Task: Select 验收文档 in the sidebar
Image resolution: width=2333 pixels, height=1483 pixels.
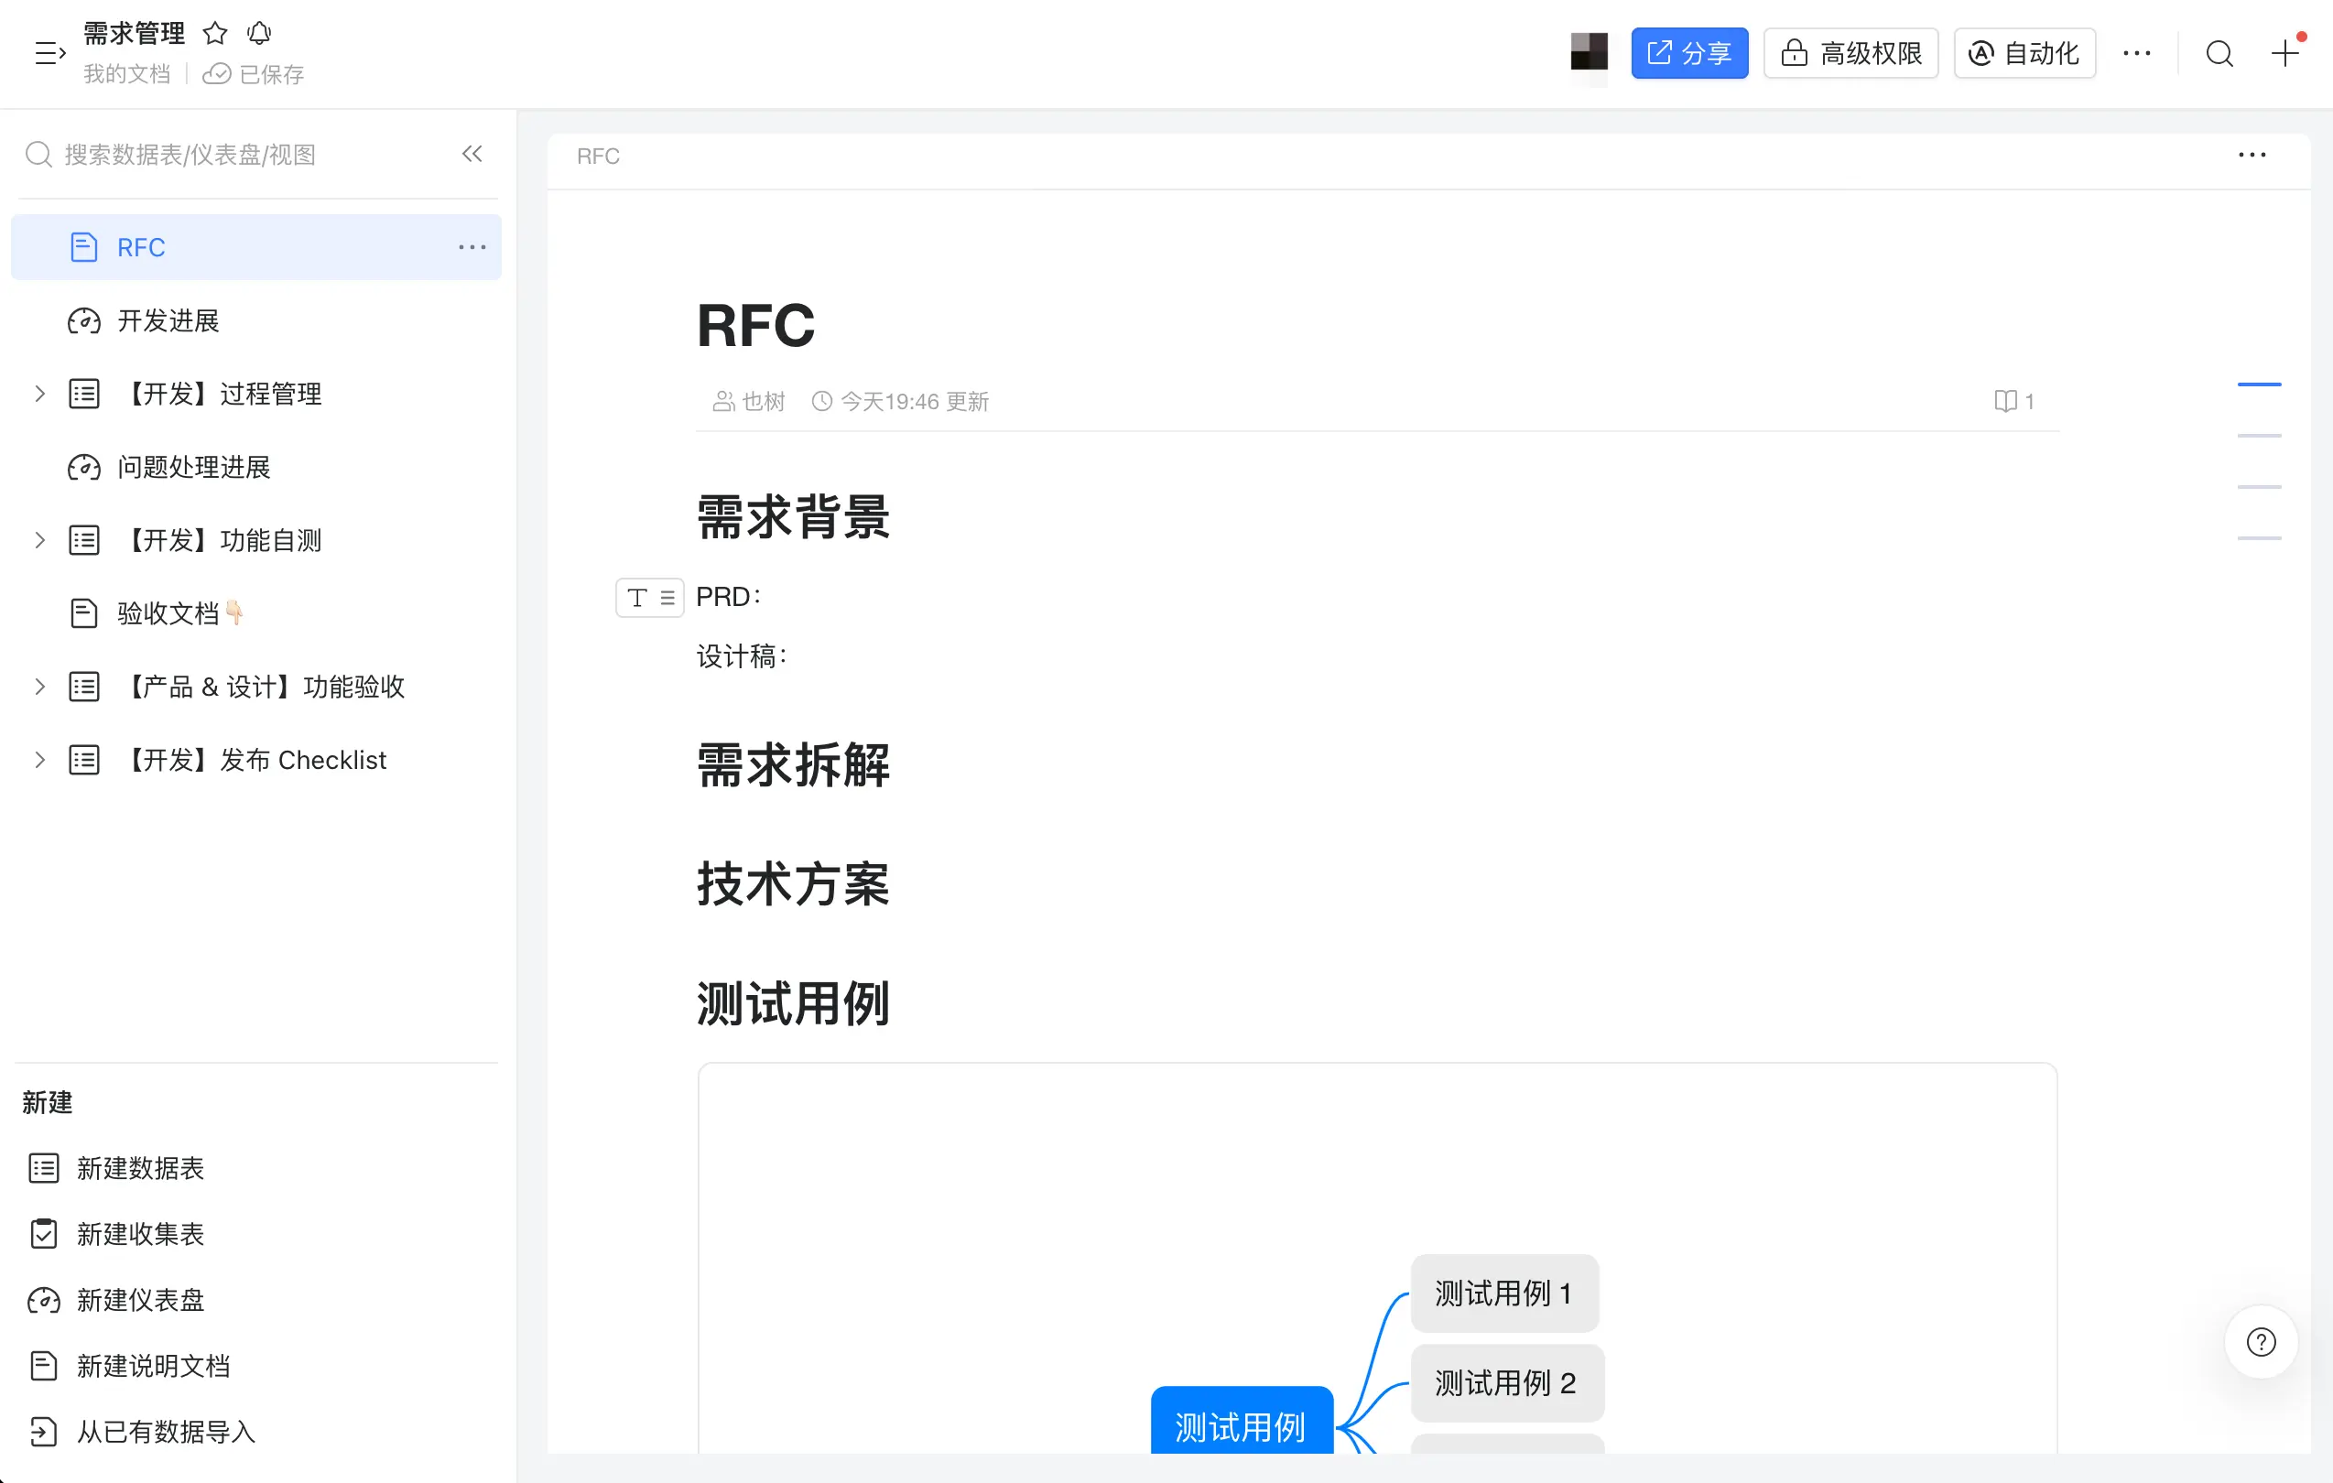Action: tap(168, 613)
